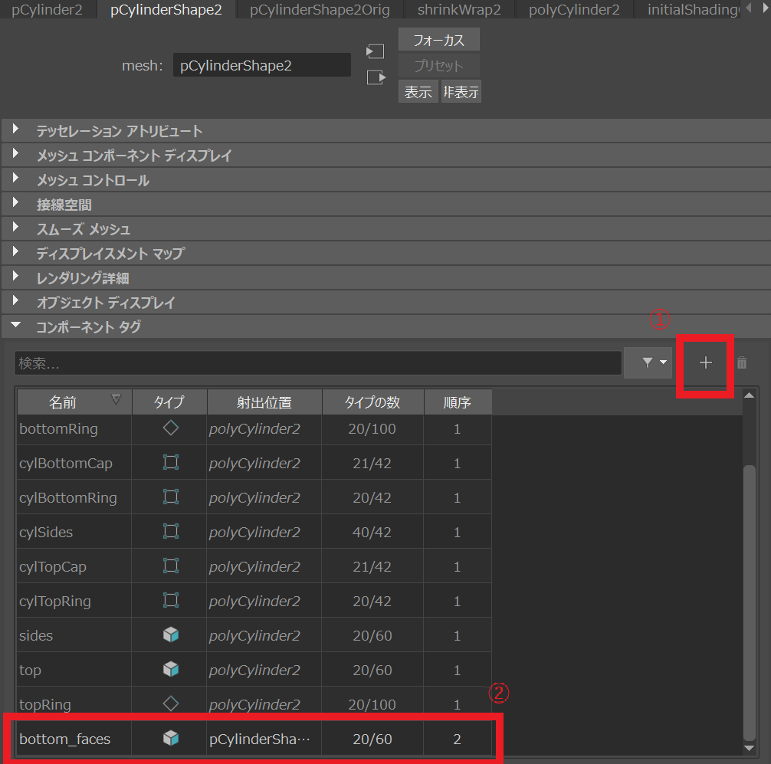This screenshot has width=771, height=764.
Task: Click the trash icon to delete tag
Action: click(x=742, y=363)
